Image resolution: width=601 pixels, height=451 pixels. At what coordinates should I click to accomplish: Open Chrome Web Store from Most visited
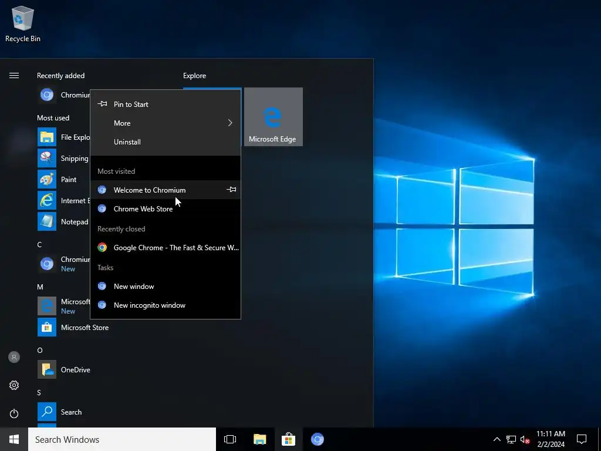165,208
